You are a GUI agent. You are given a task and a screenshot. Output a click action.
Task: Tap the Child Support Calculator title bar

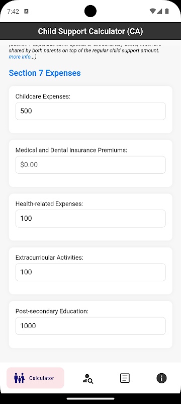tap(90, 31)
